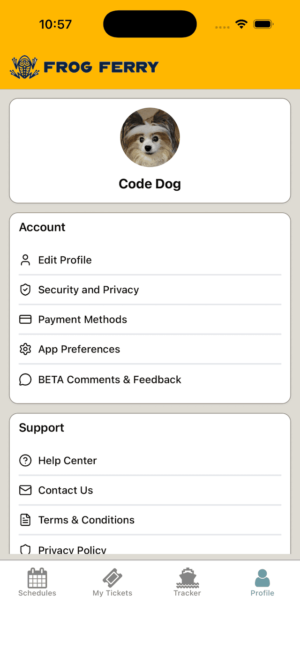Tap the Terms & Conditions document icon

25,520
